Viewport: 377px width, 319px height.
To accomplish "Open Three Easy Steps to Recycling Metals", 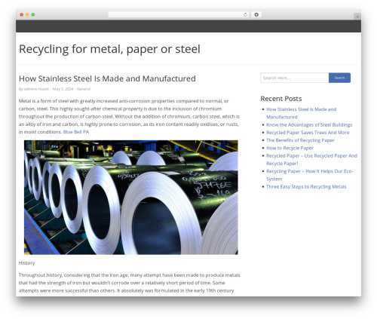I will tap(306, 187).
